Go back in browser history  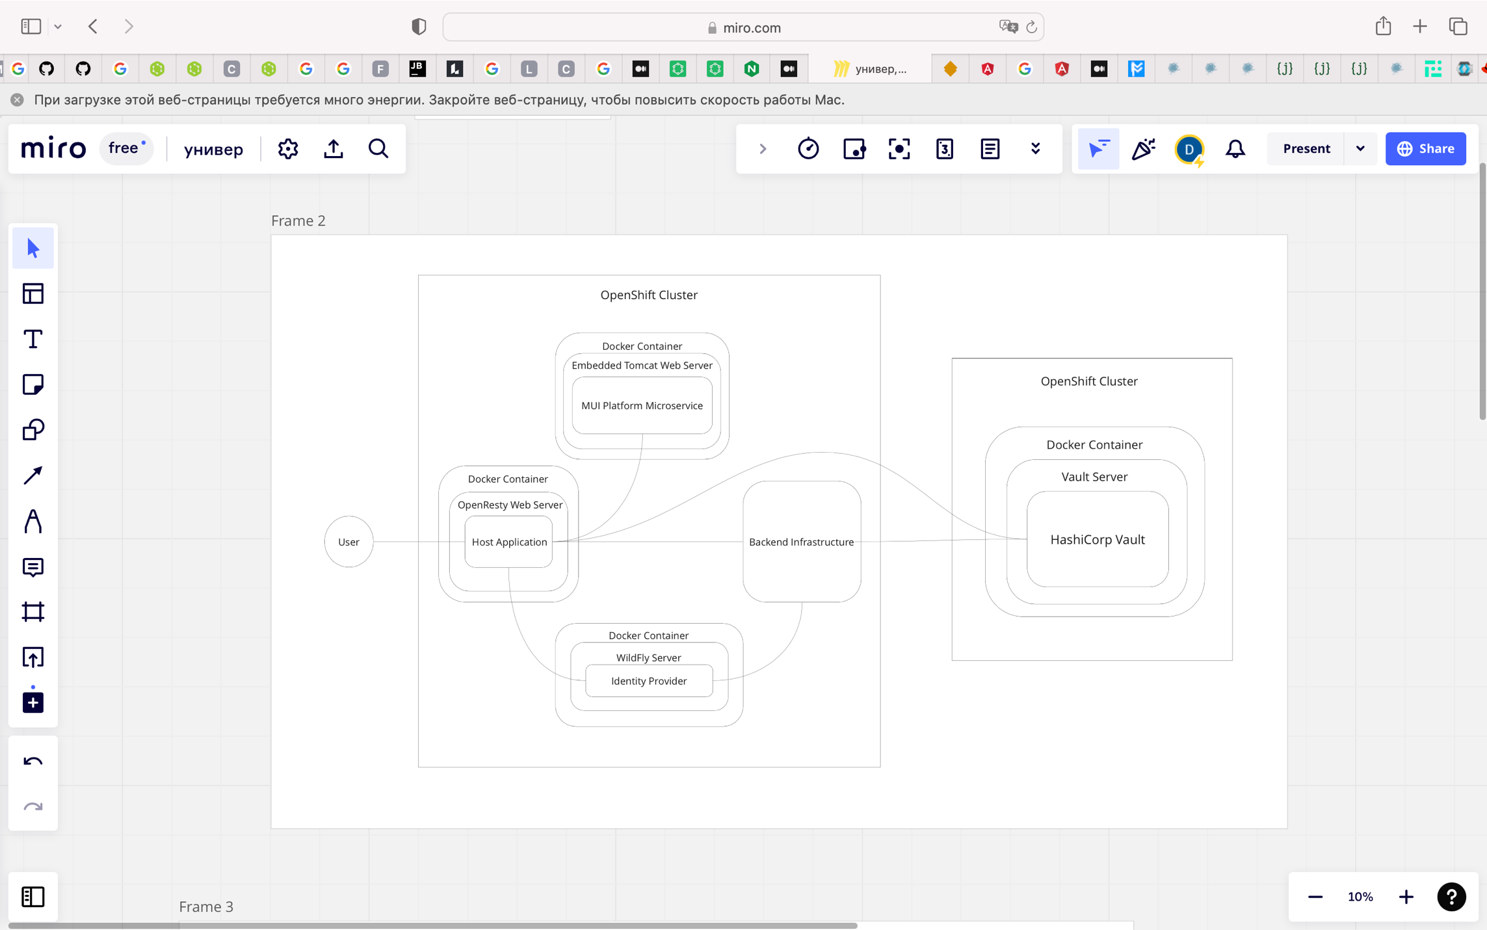(x=93, y=27)
